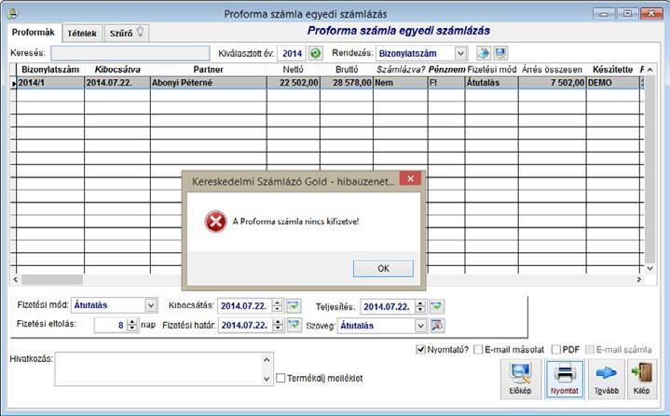This screenshot has height=416, width=670.
Task: Open calendar picker next to Fizetési határ
Action: click(x=294, y=325)
